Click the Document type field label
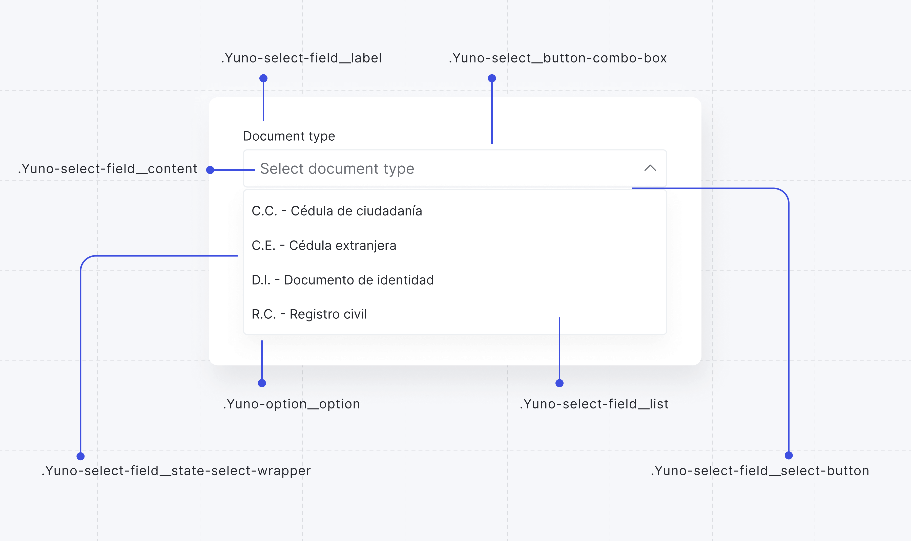 coord(289,136)
